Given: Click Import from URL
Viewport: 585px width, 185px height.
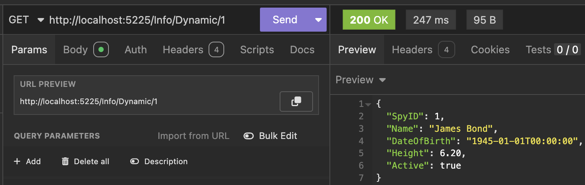Looking at the screenshot, I should (193, 136).
